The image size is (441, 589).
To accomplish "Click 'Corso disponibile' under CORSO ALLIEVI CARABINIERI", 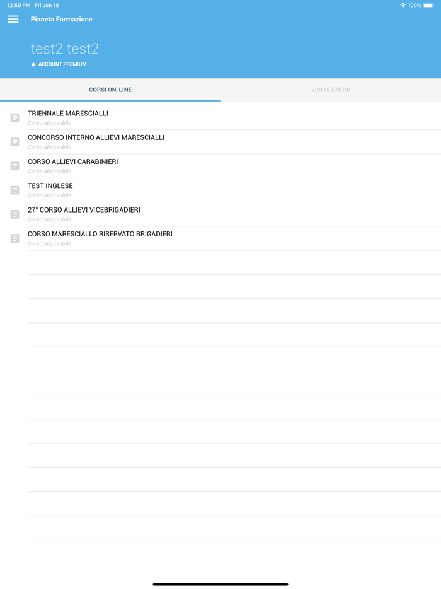I will (x=50, y=172).
